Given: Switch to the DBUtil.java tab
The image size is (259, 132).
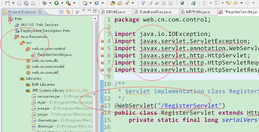Looking at the screenshot, I should 116,12.
